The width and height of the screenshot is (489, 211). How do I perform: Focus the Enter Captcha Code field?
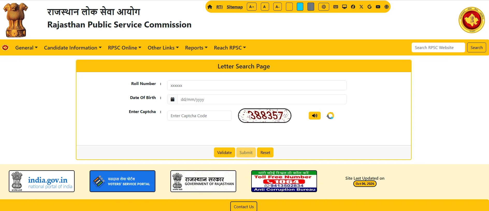point(199,116)
